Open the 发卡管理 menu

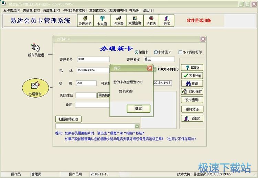12,10
